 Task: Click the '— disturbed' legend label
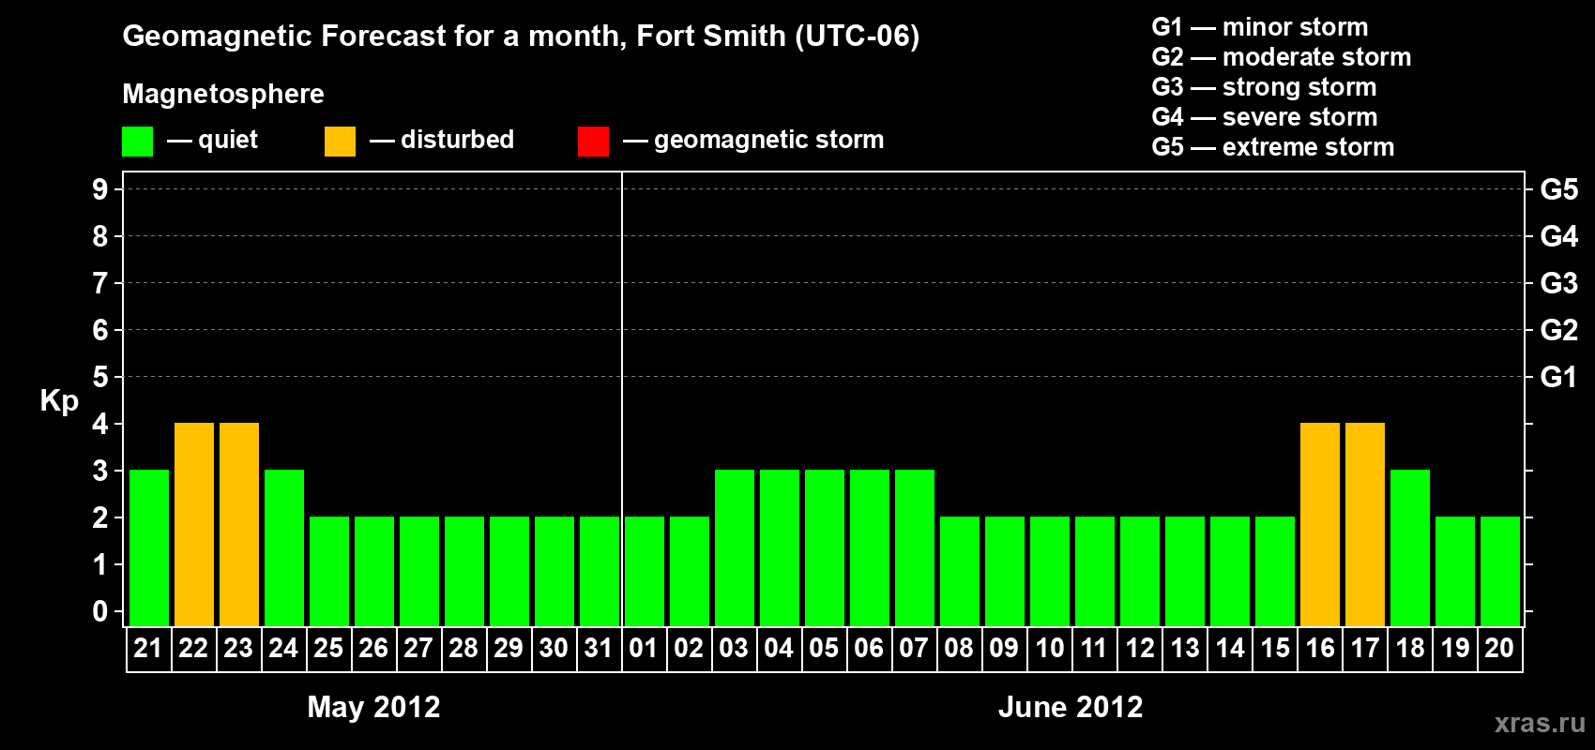coord(442,140)
